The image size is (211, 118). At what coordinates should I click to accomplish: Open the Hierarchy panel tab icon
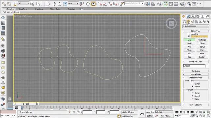click(x=193, y=16)
